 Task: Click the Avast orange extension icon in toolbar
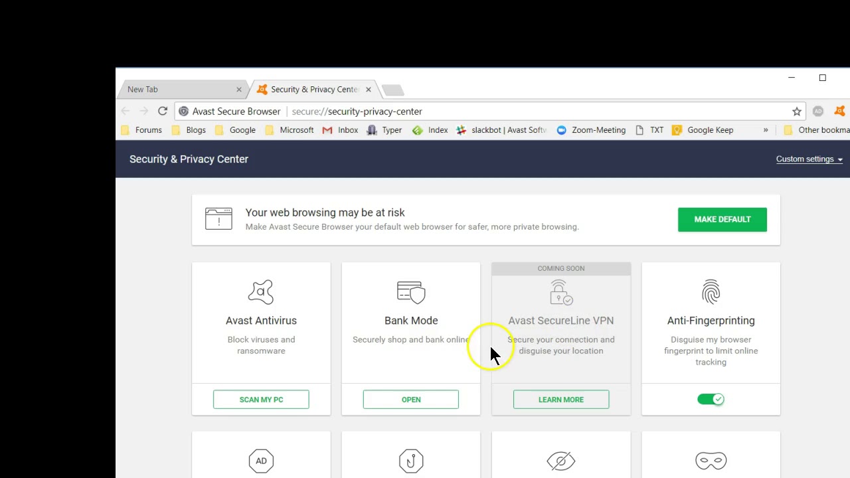pos(840,111)
